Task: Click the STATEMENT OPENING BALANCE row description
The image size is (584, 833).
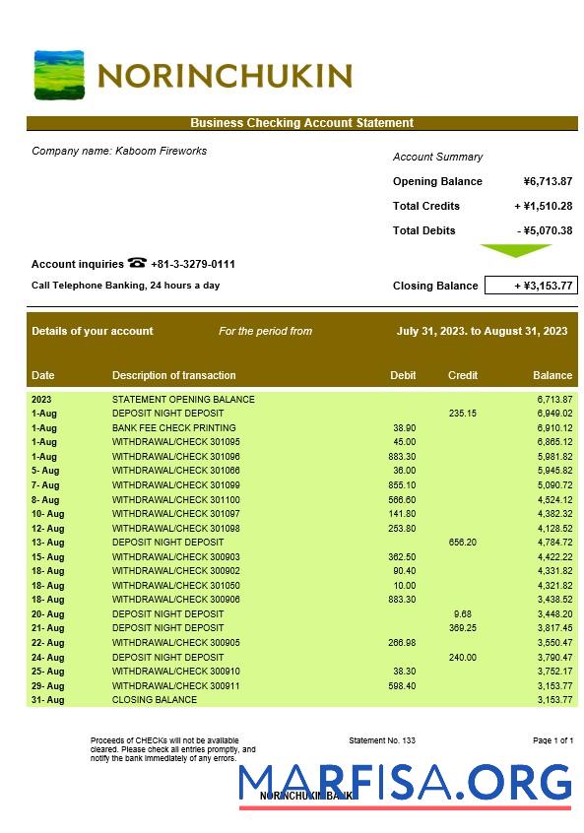Action: click(x=183, y=399)
